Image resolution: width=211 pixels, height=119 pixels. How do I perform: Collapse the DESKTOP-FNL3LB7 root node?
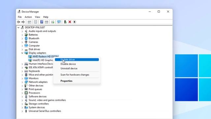(x=18, y=27)
